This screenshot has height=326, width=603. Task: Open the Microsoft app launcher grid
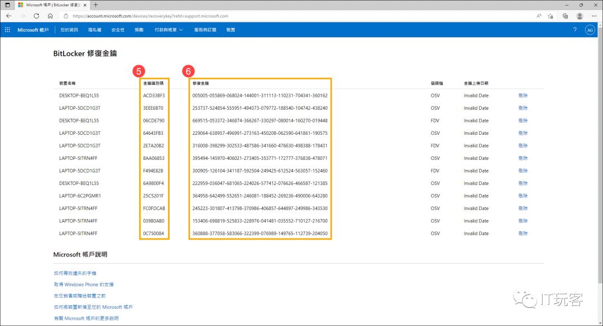click(x=7, y=30)
